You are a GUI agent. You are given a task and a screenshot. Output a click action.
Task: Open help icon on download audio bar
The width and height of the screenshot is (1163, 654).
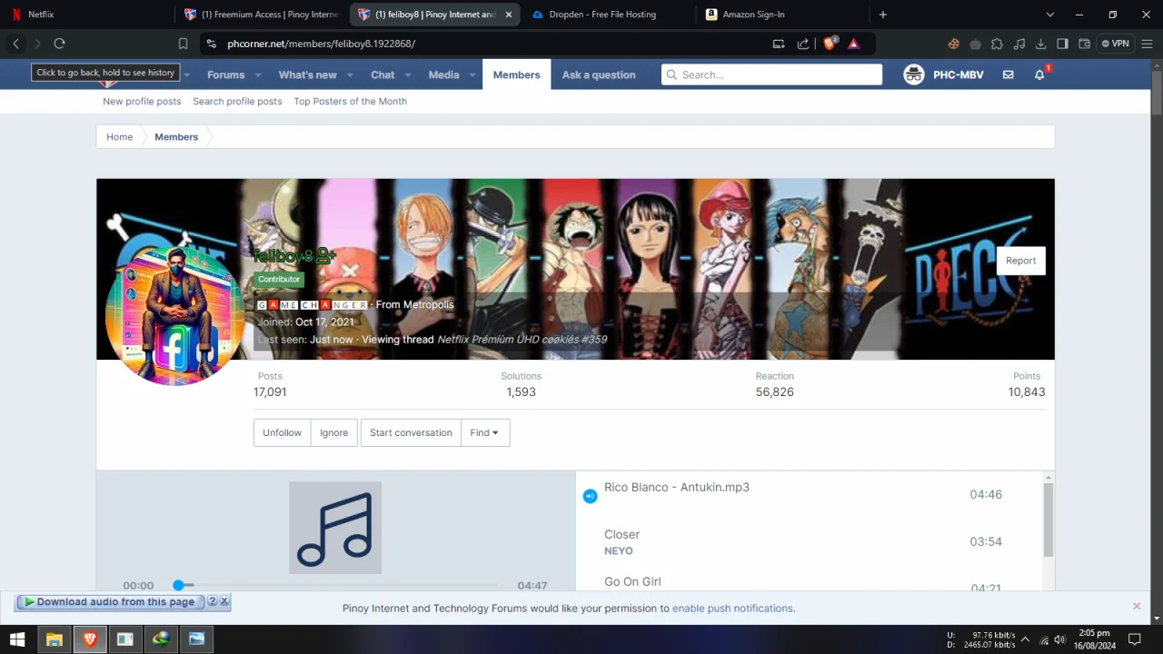coord(212,601)
